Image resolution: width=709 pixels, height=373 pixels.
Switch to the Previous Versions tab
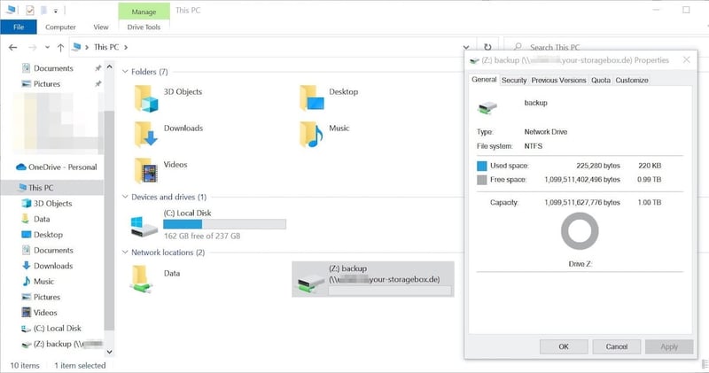click(558, 80)
